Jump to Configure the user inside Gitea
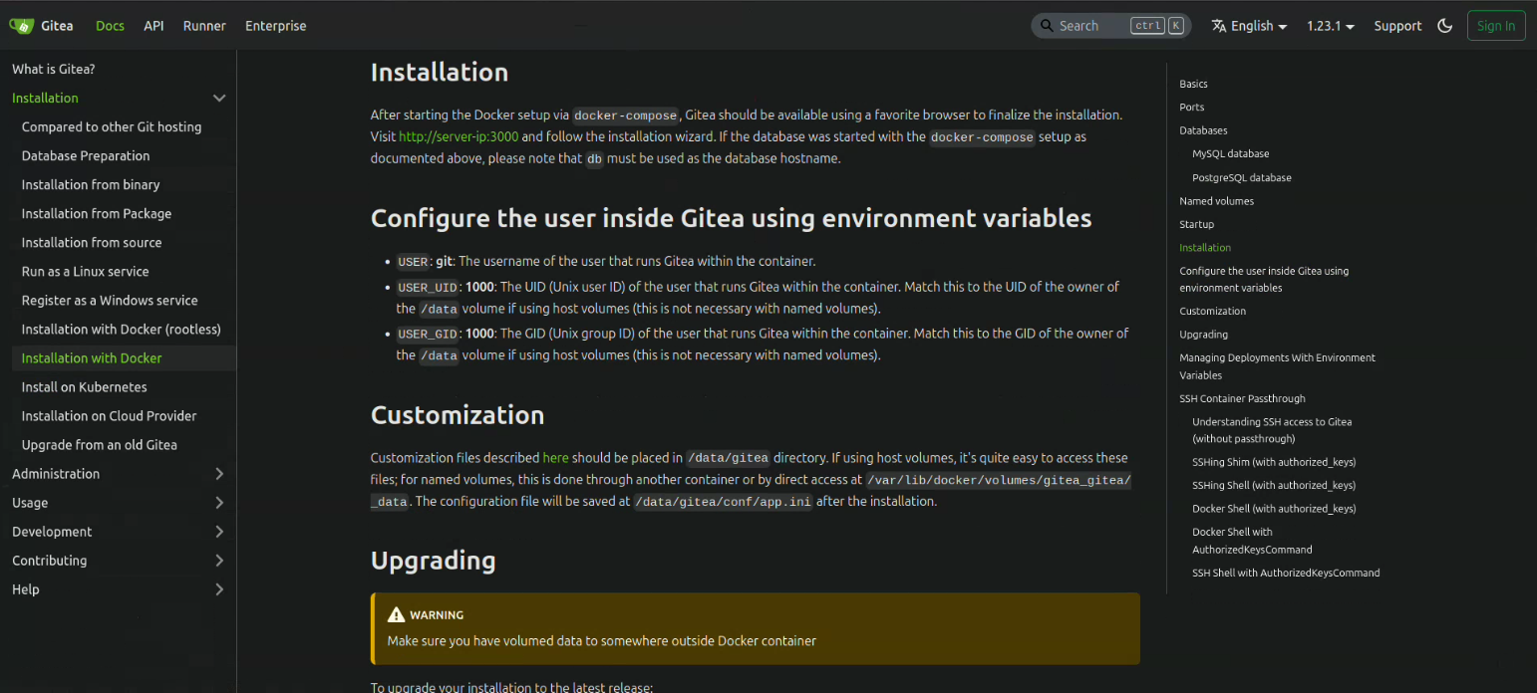This screenshot has height=693, width=1537. (1264, 279)
